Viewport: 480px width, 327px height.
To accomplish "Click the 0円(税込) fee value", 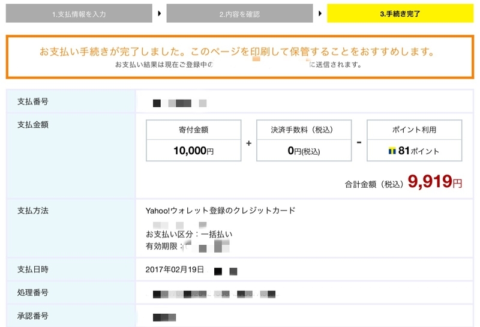I will tap(304, 151).
